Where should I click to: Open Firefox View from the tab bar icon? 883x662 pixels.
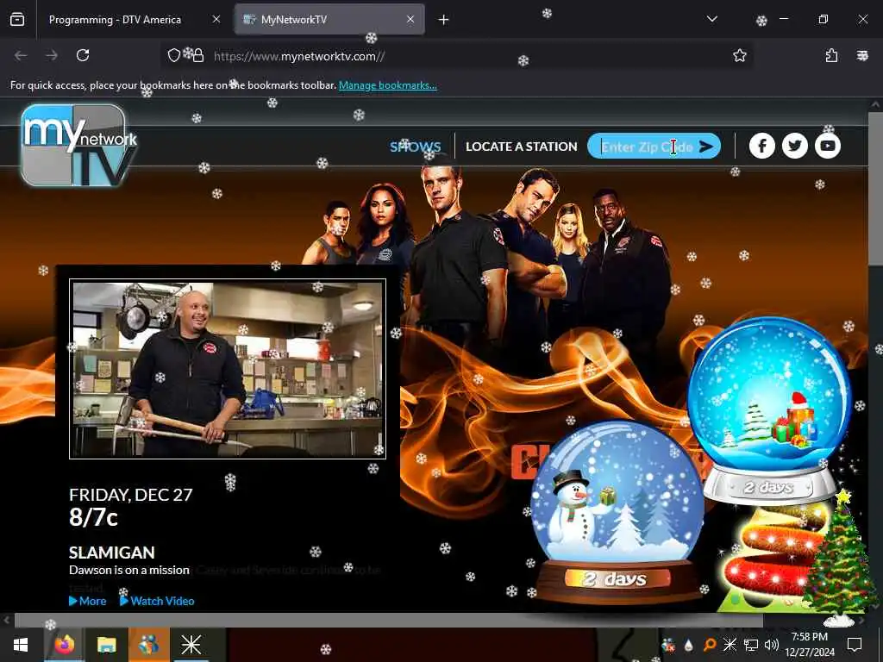[x=17, y=19]
